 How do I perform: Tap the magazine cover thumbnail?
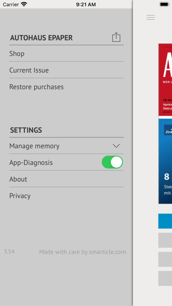165,124
